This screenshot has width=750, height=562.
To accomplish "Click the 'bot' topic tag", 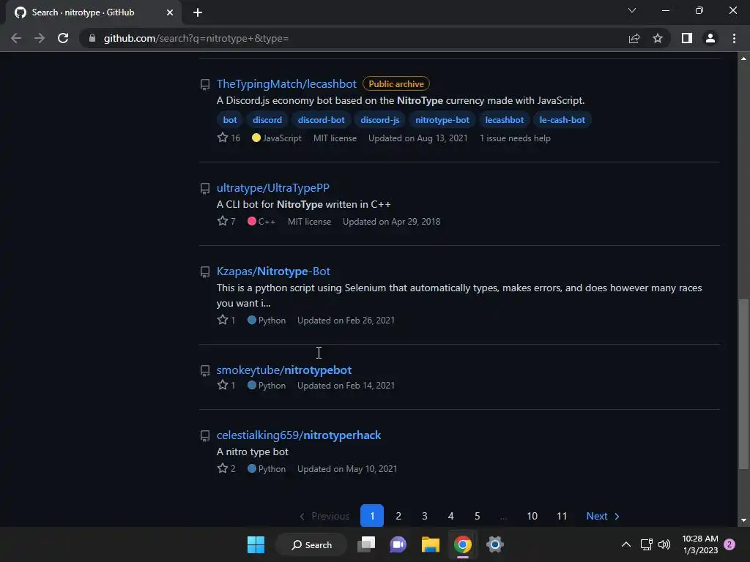I will click(x=229, y=120).
